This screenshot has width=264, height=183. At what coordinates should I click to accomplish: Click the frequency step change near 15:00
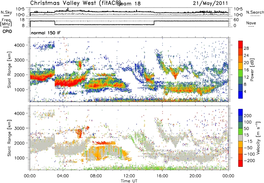pyautogui.click(x=154, y=23)
